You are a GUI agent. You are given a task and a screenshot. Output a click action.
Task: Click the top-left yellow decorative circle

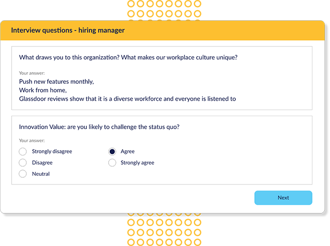131,4
